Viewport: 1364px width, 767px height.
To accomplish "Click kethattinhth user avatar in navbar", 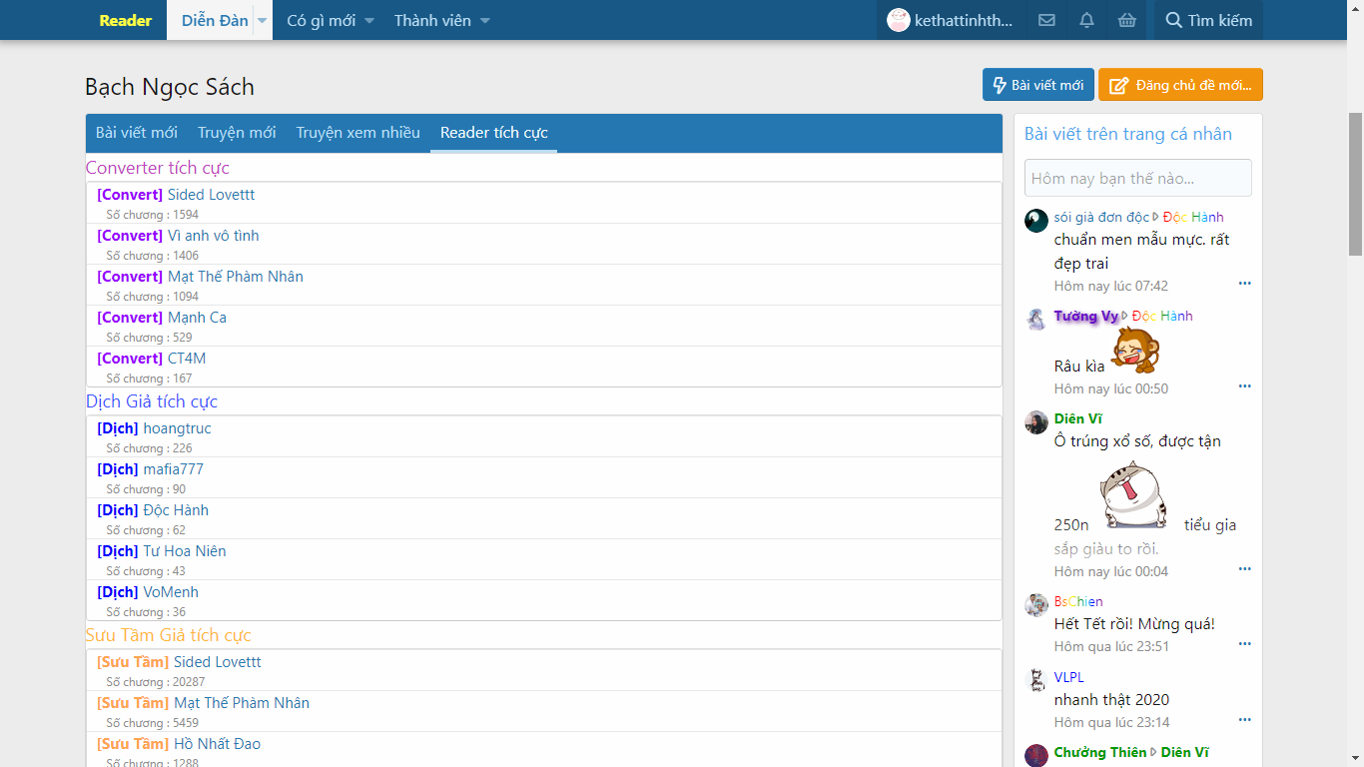I will pyautogui.click(x=899, y=20).
